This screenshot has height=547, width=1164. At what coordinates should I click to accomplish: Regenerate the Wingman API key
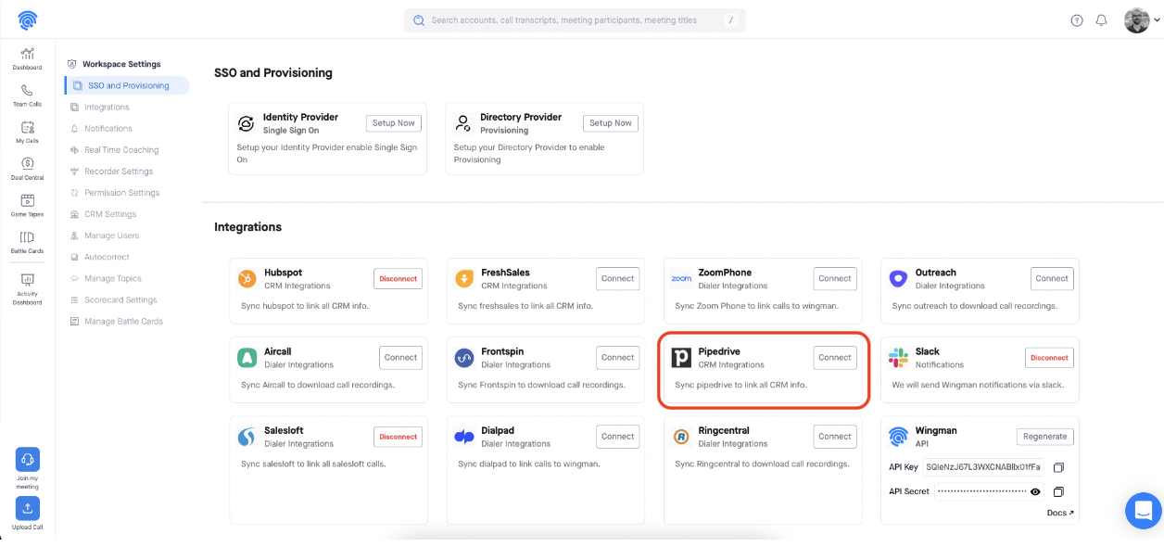pyautogui.click(x=1045, y=436)
